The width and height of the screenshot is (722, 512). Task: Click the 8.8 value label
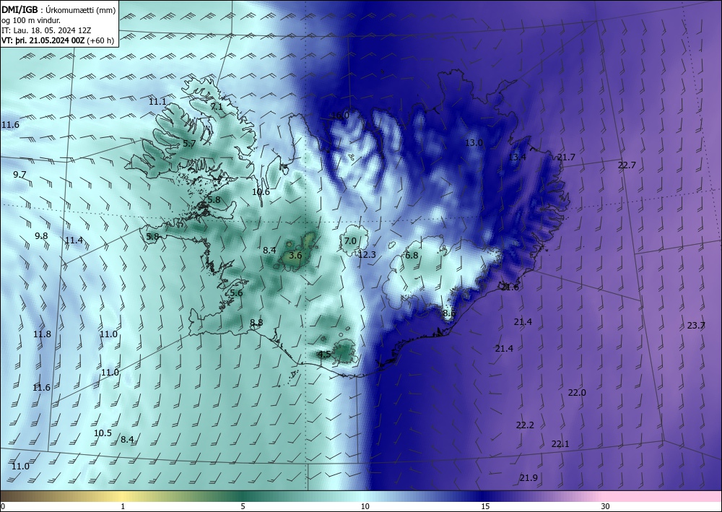(256, 323)
